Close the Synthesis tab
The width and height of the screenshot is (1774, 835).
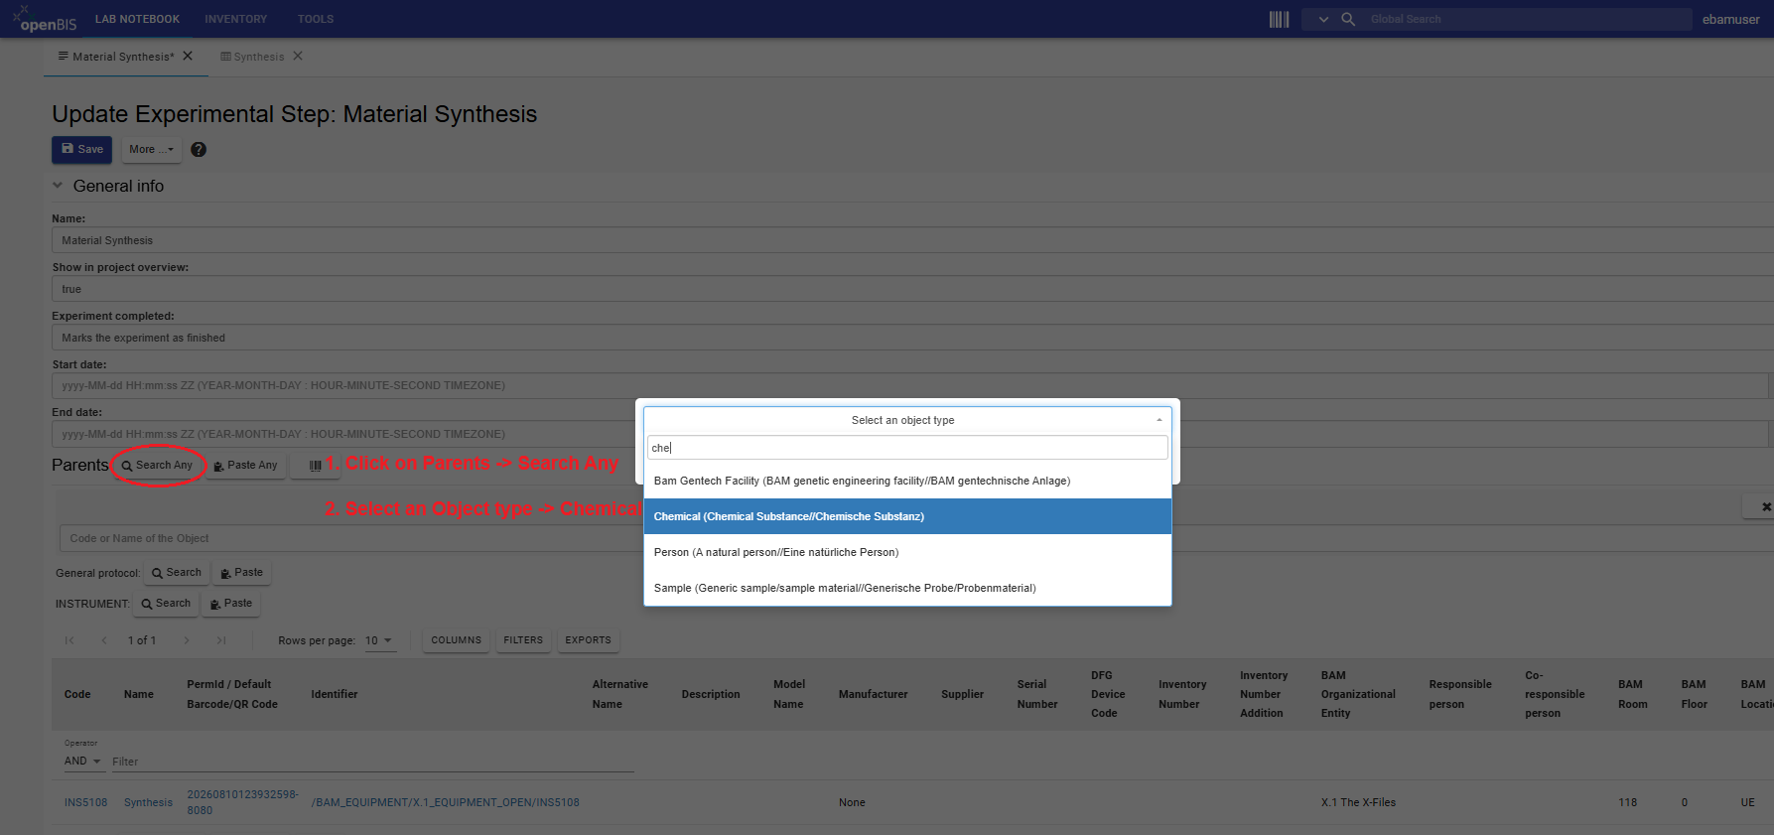(298, 57)
